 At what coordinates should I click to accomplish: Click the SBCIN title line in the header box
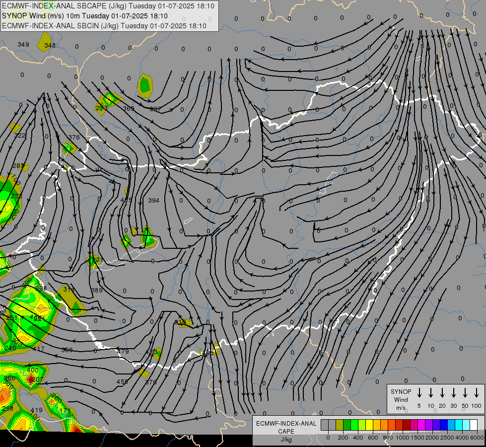104,26
